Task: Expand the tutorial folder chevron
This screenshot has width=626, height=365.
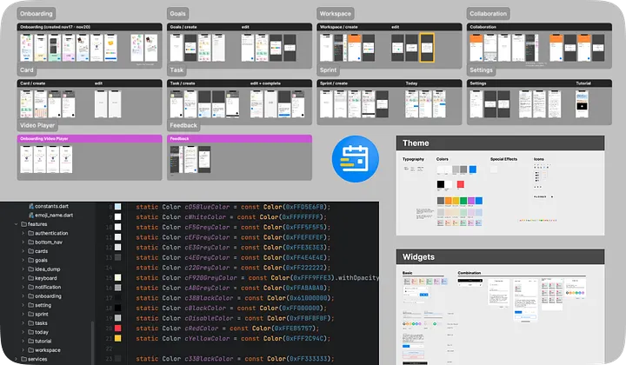Action: pos(23,341)
